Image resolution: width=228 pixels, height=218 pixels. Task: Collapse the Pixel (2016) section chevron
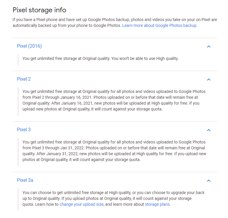click(x=208, y=46)
